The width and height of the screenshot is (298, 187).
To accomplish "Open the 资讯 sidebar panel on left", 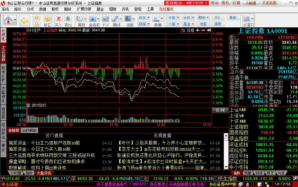I will pyautogui.click(x=3, y=35).
